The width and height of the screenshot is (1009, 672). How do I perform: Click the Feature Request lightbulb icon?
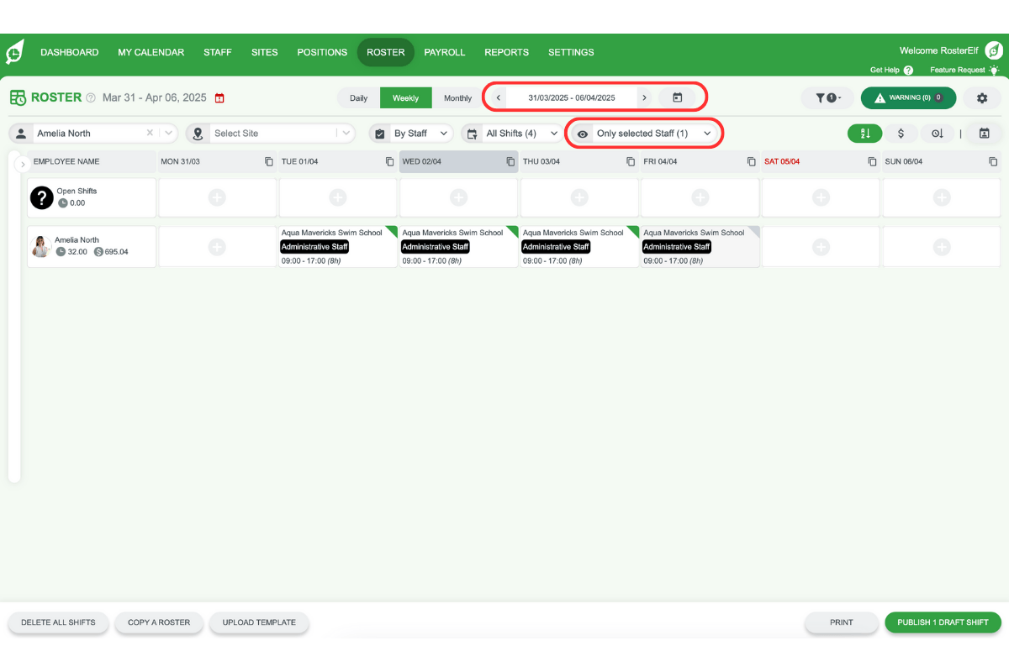pos(994,71)
